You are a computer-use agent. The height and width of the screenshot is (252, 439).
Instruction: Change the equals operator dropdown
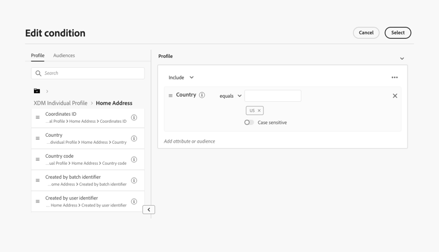coord(231,96)
